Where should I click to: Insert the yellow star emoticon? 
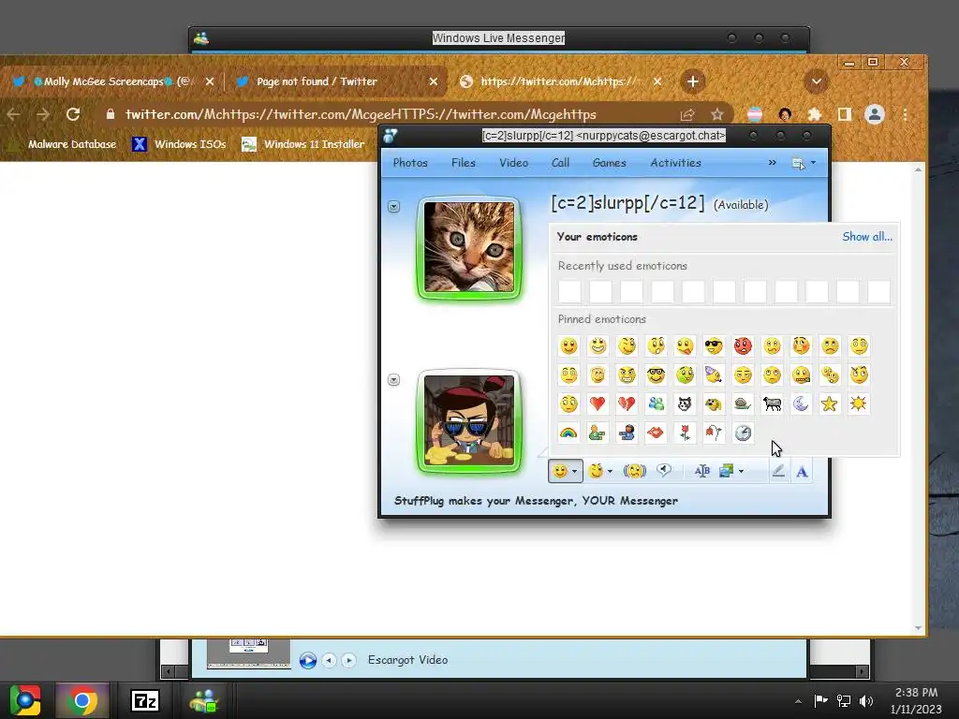830,404
